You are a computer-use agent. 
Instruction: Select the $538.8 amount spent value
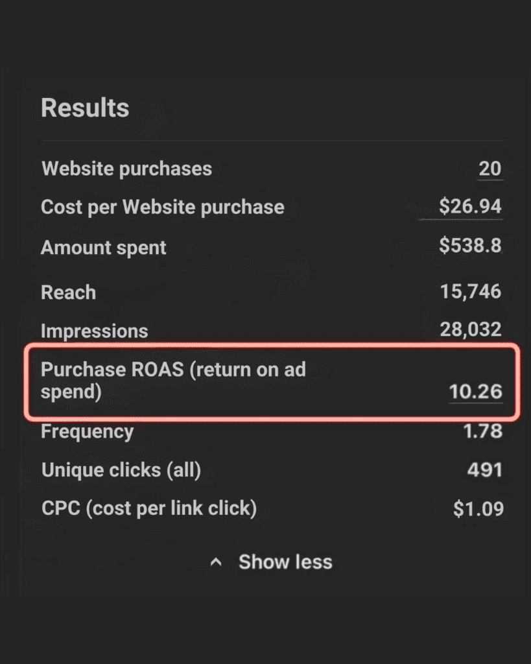[x=470, y=246]
